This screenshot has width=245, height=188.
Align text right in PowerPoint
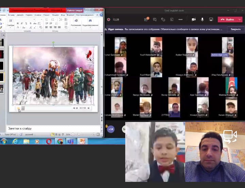(x=55, y=27)
